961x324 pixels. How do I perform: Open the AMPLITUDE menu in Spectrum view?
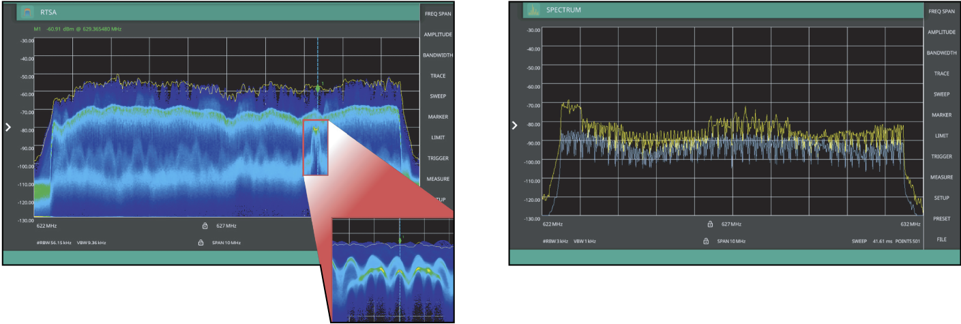tap(941, 32)
